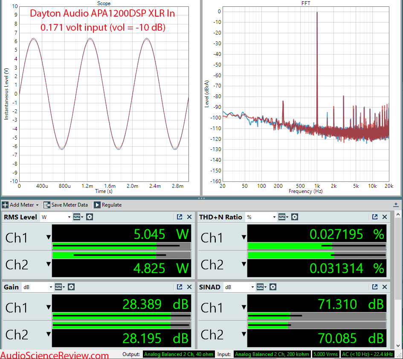Click the AC (<10 Hz) - 22.4 kHz filter status
The width and height of the screenshot is (403, 359).
click(x=367, y=354)
